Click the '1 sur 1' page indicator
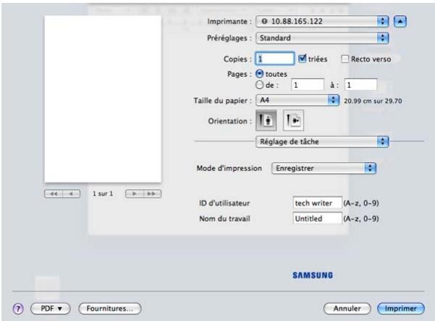The height and width of the screenshot is (321, 435). pyautogui.click(x=103, y=193)
